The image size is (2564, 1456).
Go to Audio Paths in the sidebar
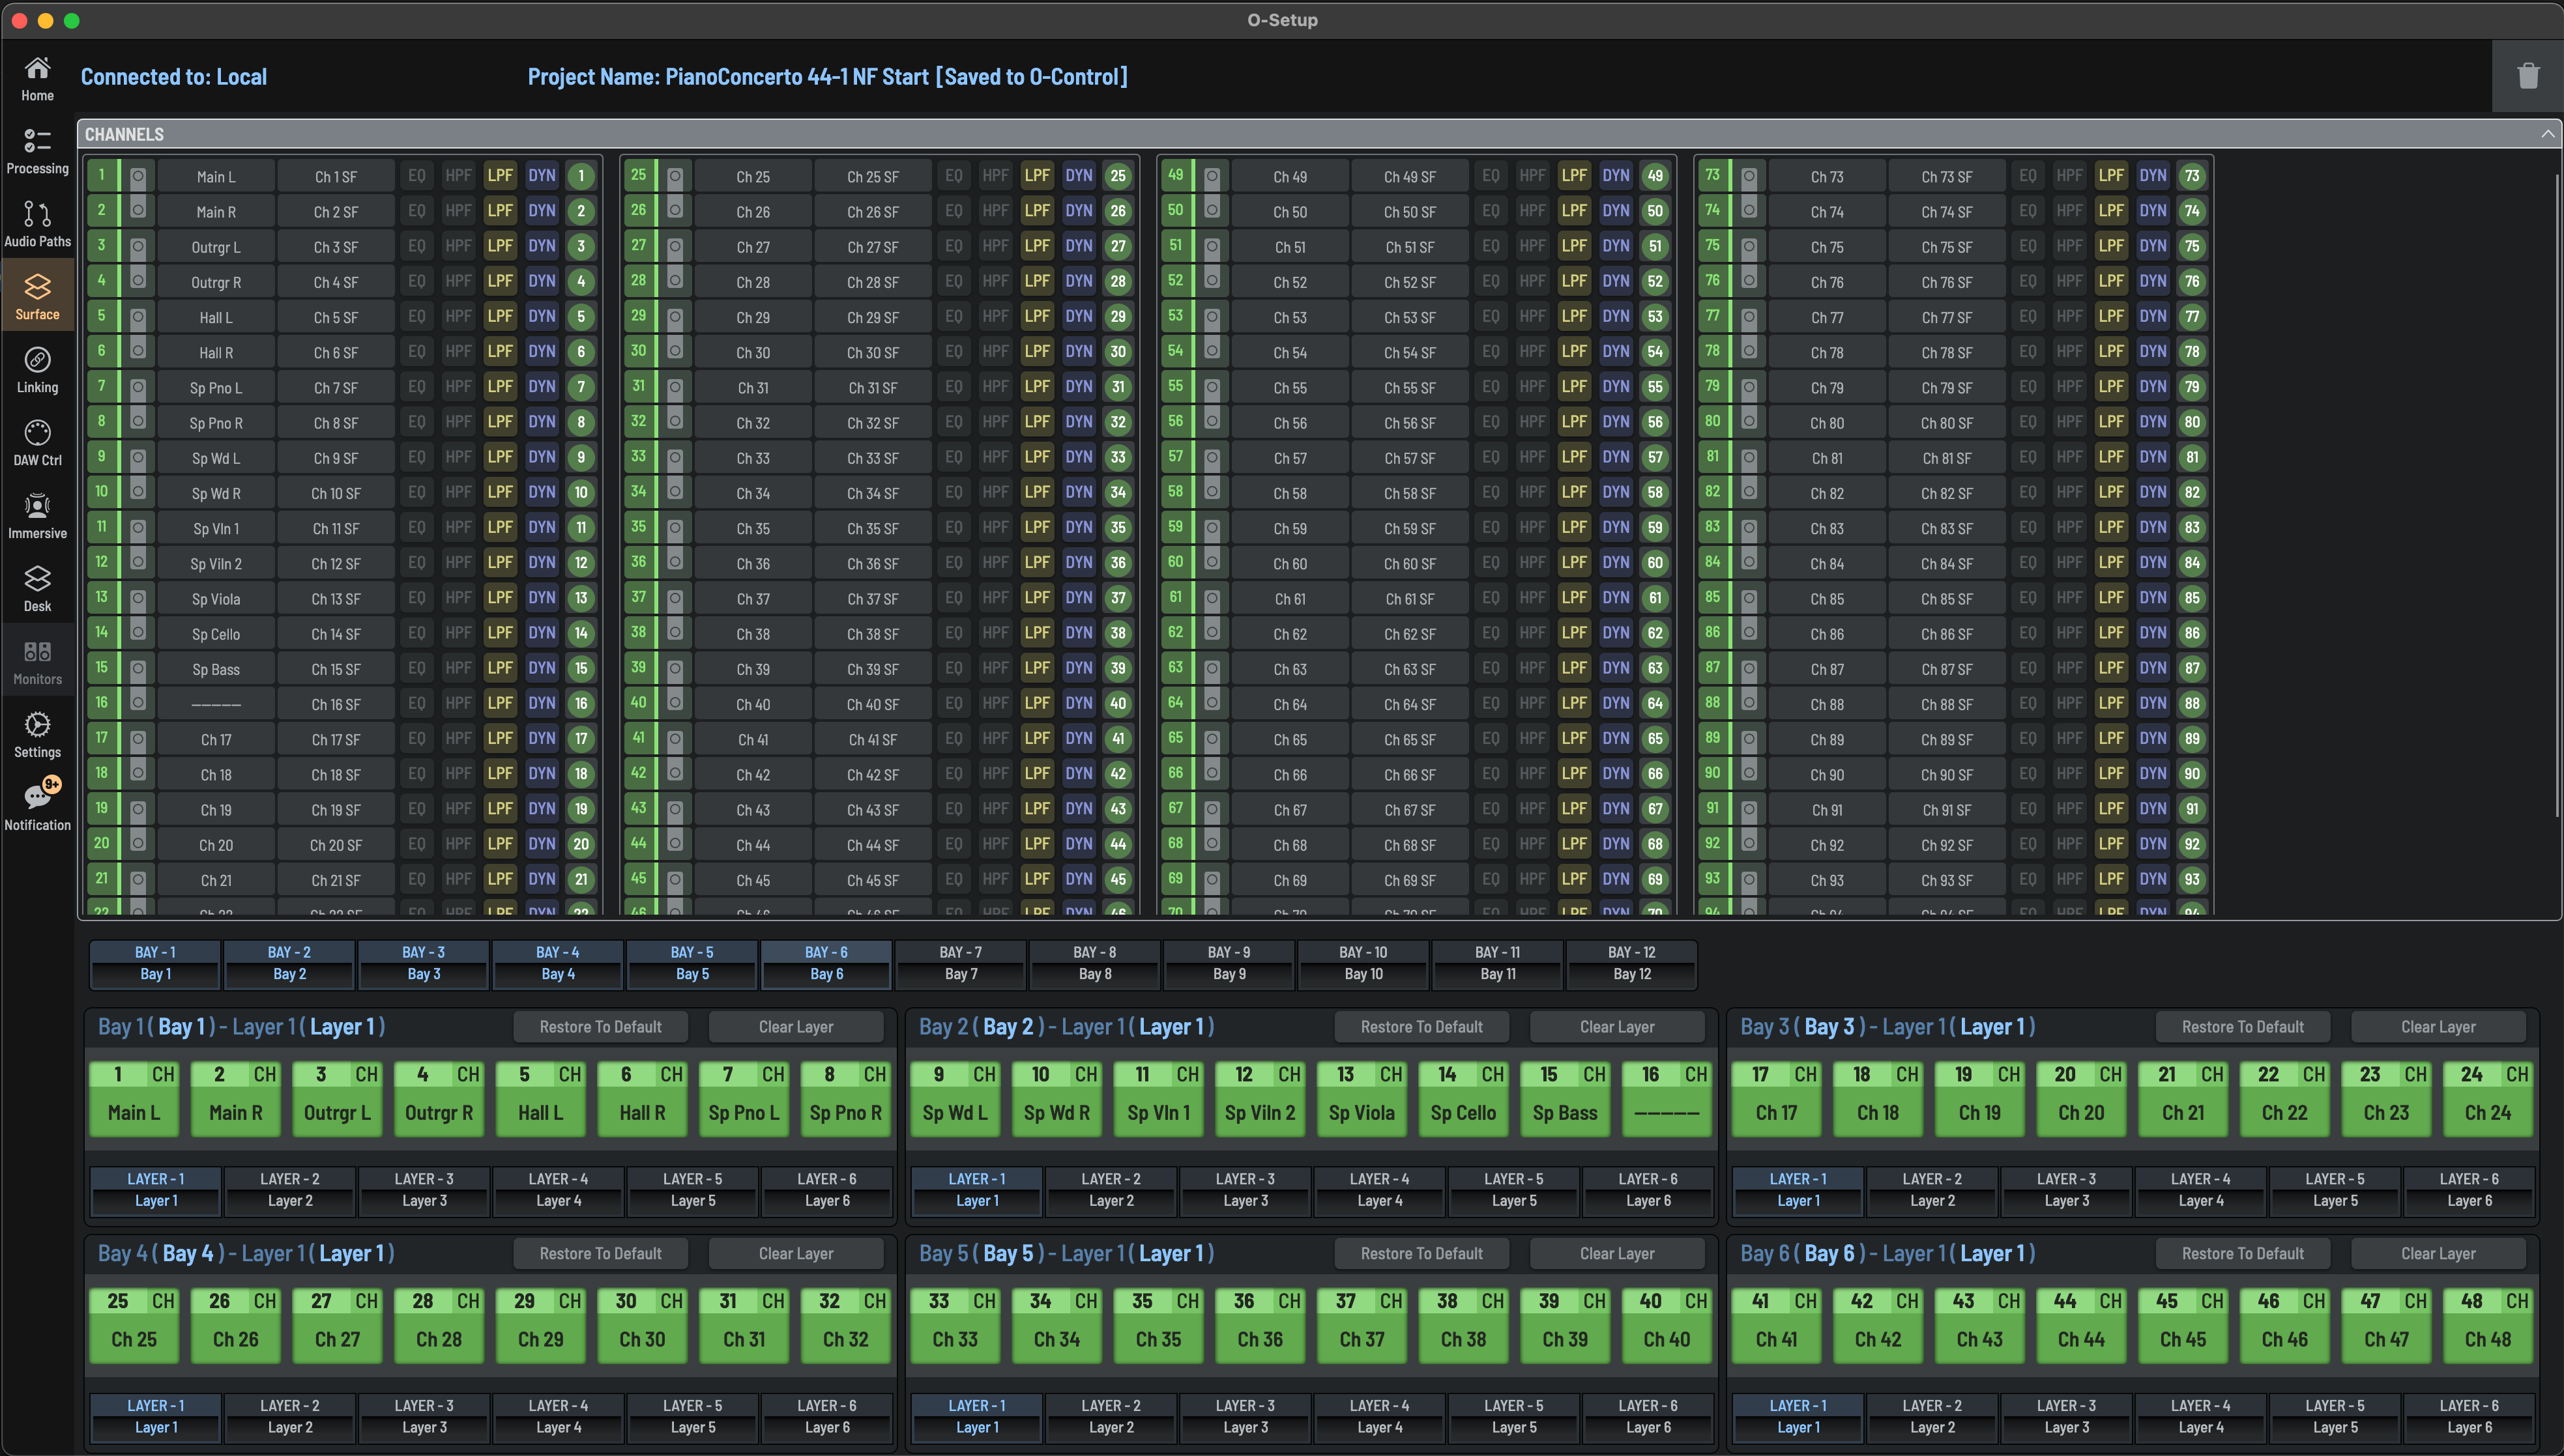[37, 224]
